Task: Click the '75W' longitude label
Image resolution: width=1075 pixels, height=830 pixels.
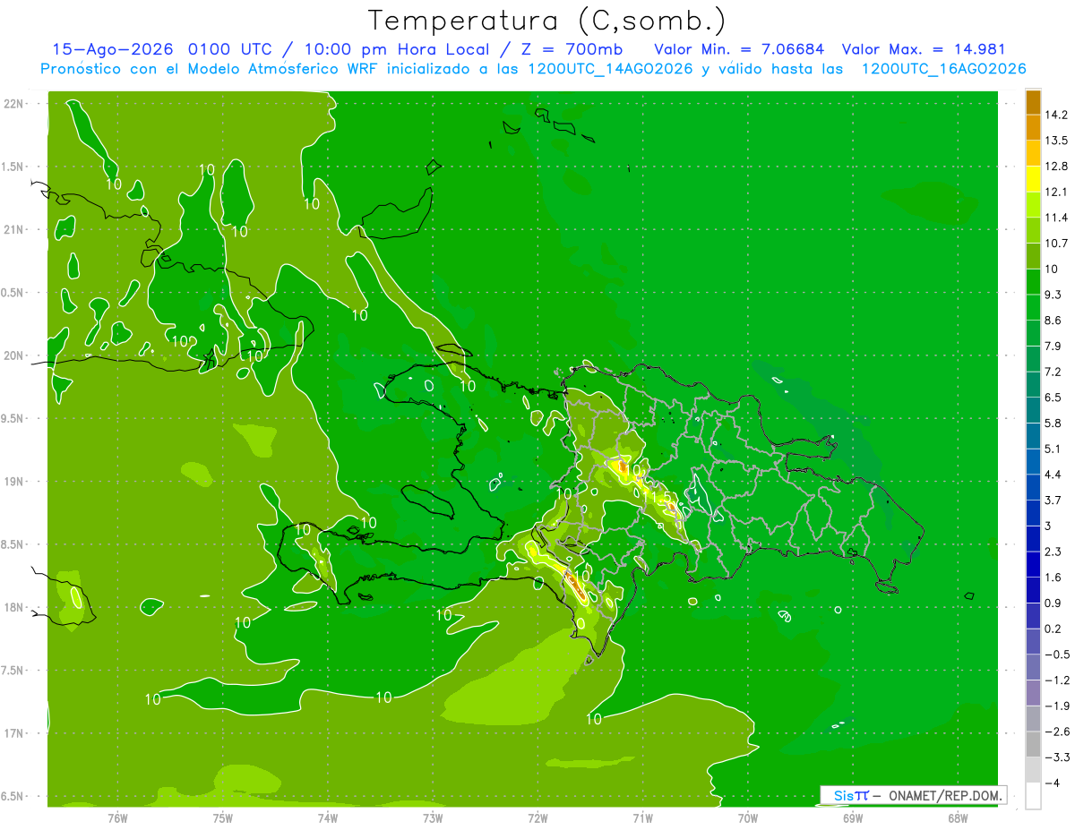Action: (x=223, y=817)
